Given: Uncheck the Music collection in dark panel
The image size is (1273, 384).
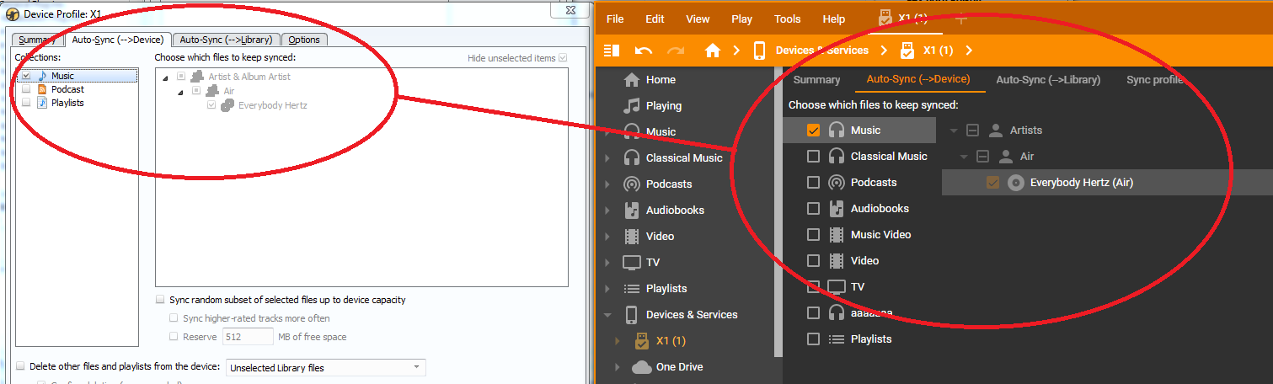Looking at the screenshot, I should point(813,131).
